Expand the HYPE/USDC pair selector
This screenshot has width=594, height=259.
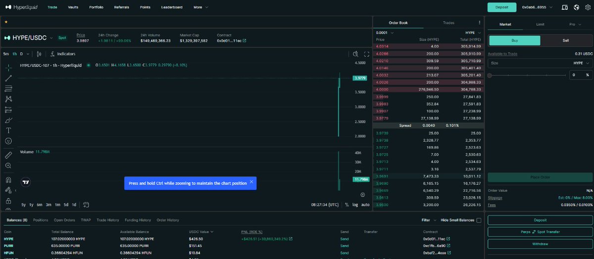click(x=51, y=38)
